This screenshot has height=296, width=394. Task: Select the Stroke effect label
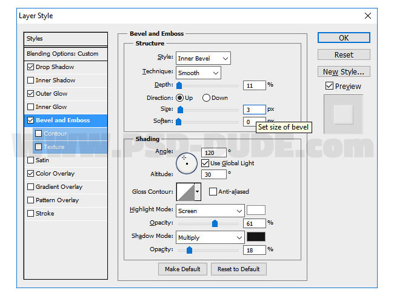(45, 213)
